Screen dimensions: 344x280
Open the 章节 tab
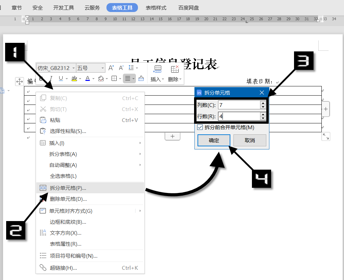click(17, 8)
